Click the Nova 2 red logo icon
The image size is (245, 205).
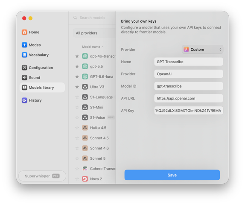pos(85,179)
